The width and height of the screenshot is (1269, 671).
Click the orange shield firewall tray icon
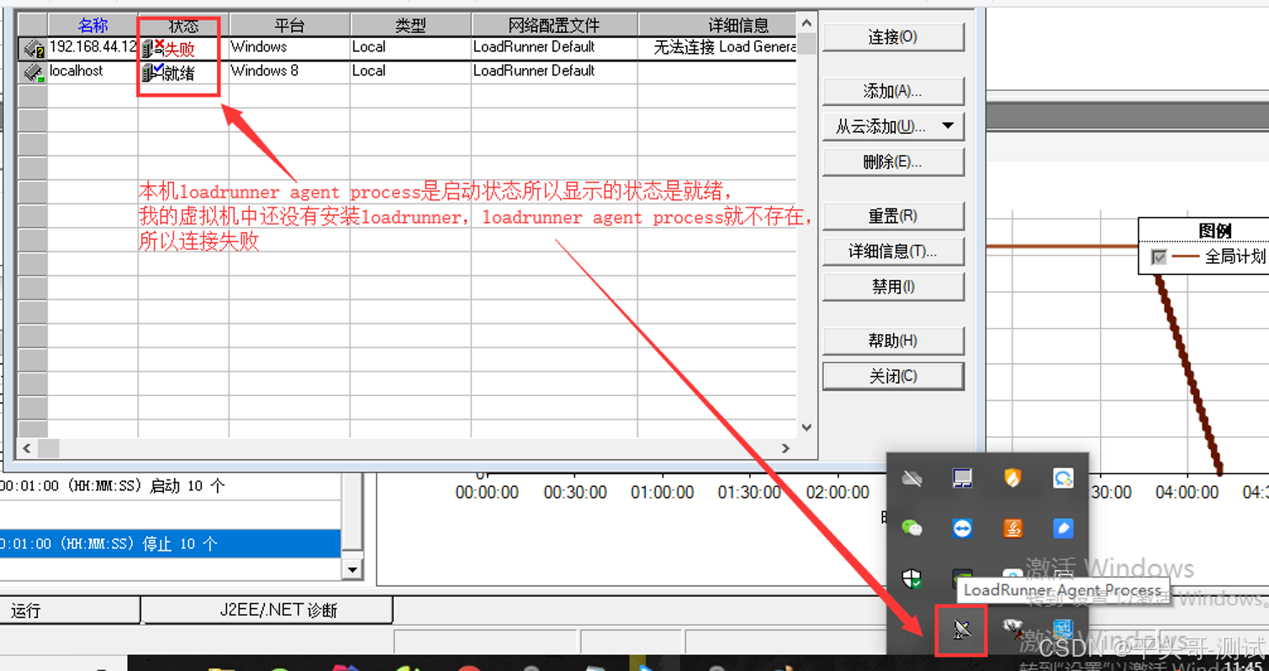[1013, 478]
